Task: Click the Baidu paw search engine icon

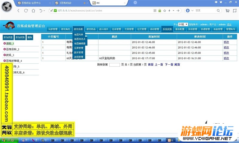Action: click(188, 10)
